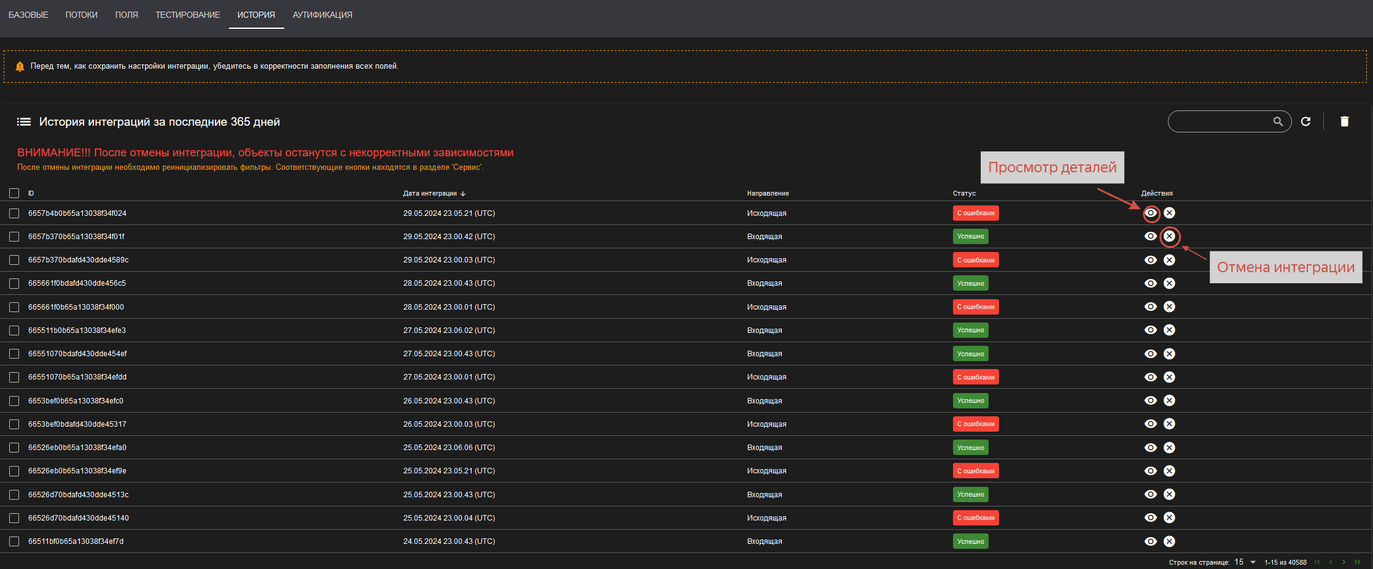
Task: Click pagination text '1-15 из 40588'
Action: [x=1285, y=562]
